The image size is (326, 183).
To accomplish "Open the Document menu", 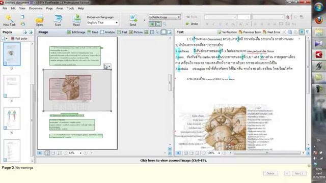I will (x=36, y=8).
